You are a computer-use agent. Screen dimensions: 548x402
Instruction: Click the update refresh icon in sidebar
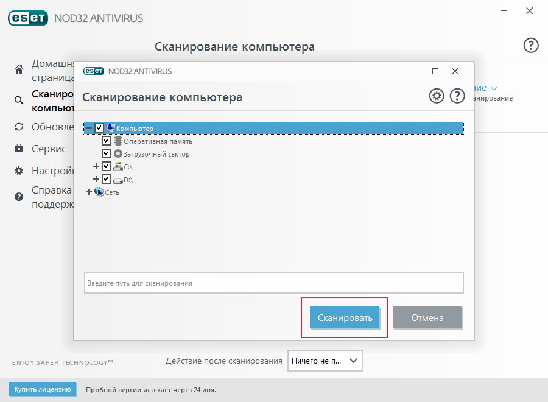[x=19, y=127]
